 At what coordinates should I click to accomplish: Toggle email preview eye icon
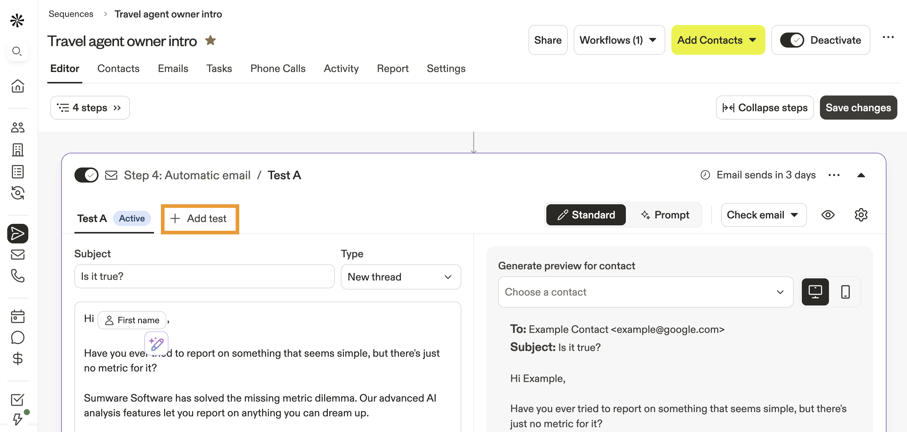pyautogui.click(x=828, y=215)
